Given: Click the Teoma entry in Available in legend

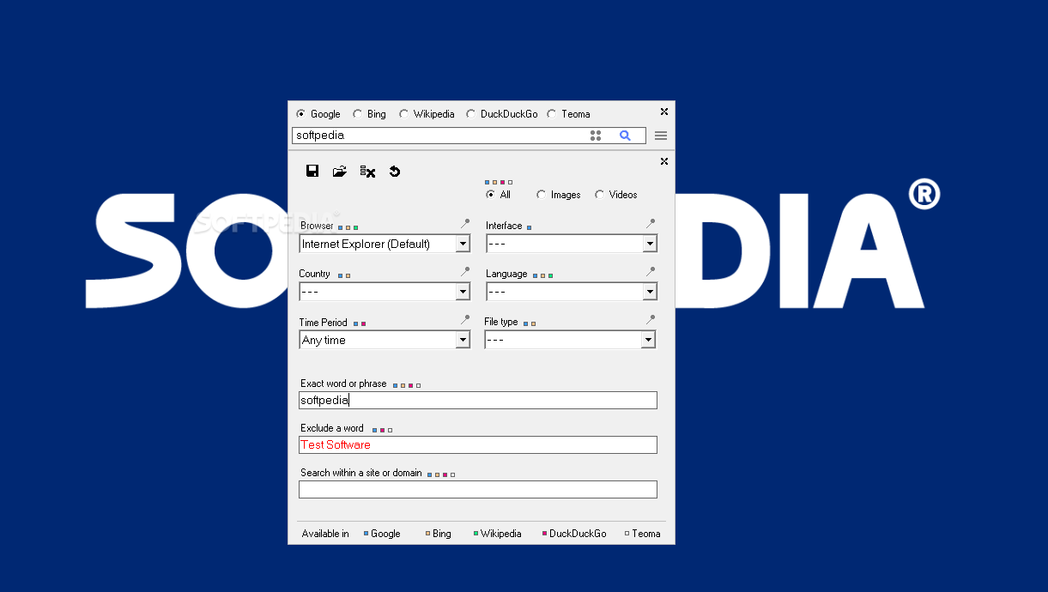Looking at the screenshot, I should pyautogui.click(x=643, y=534).
